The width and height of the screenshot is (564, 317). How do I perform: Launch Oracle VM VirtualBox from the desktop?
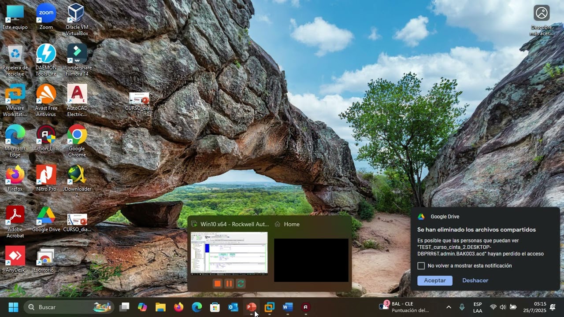pyautogui.click(x=77, y=19)
